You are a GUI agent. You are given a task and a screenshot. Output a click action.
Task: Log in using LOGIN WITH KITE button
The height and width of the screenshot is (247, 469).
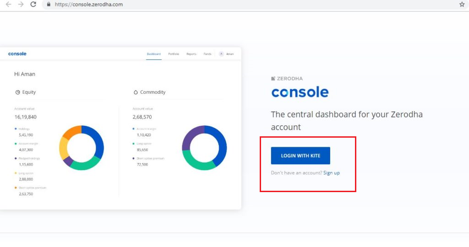tap(300, 156)
